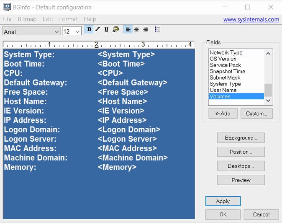This screenshot has width=282, height=223.
Task: Toggle bold formatting button
Action: click(89, 29)
